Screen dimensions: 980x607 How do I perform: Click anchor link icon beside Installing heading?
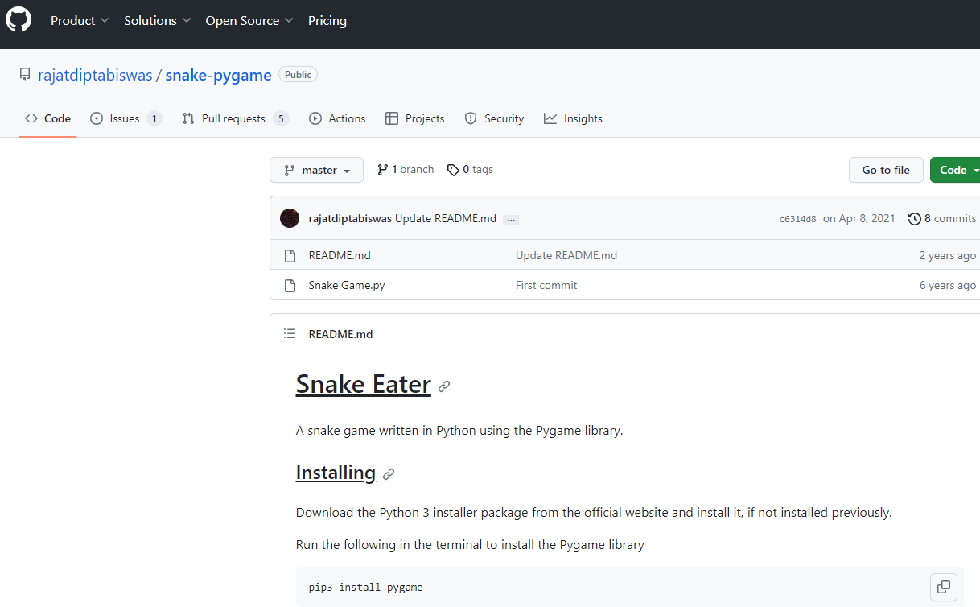pyautogui.click(x=389, y=474)
